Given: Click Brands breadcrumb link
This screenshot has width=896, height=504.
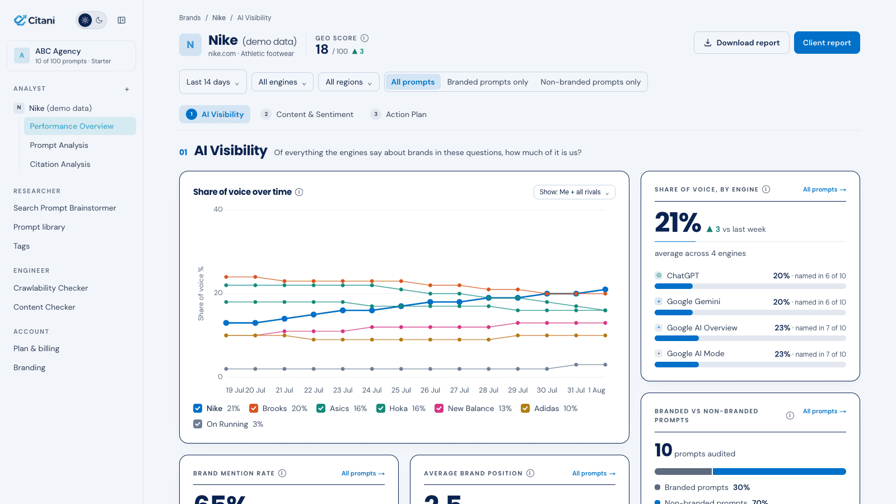Looking at the screenshot, I should click(x=190, y=18).
